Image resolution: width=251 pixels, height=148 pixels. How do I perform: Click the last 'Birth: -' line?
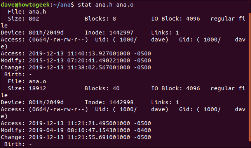[x=18, y=144]
